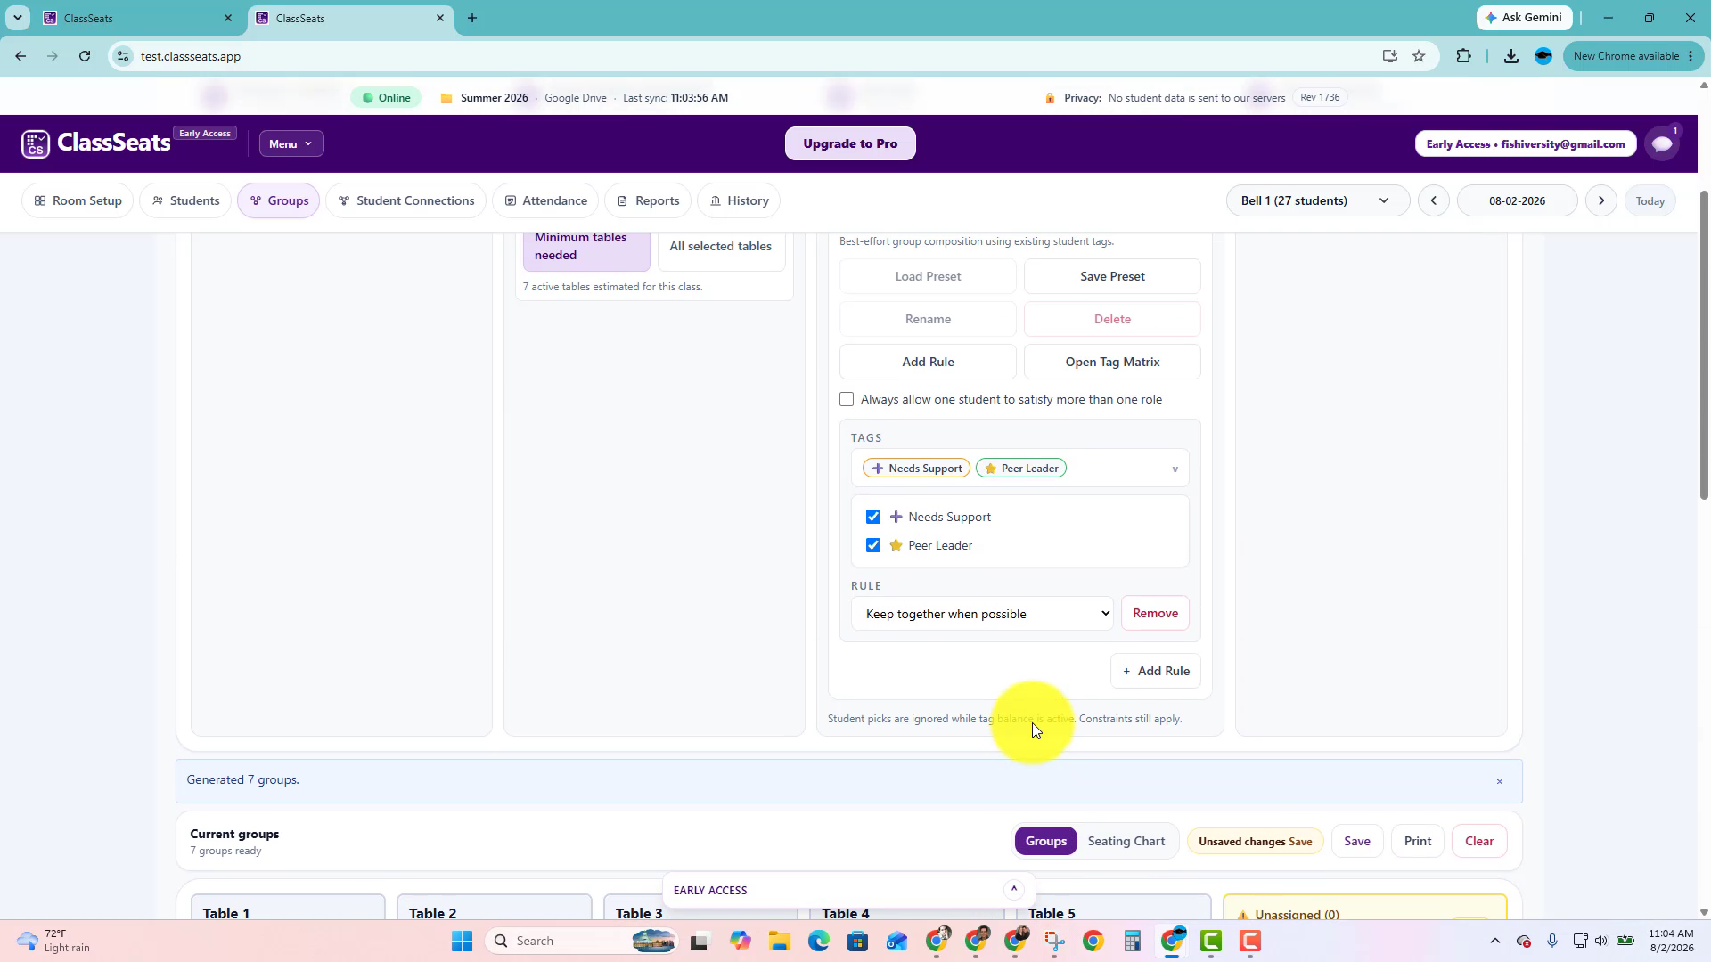This screenshot has width=1711, height=962.
Task: Reload the page with refresh icon
Action: point(85,56)
